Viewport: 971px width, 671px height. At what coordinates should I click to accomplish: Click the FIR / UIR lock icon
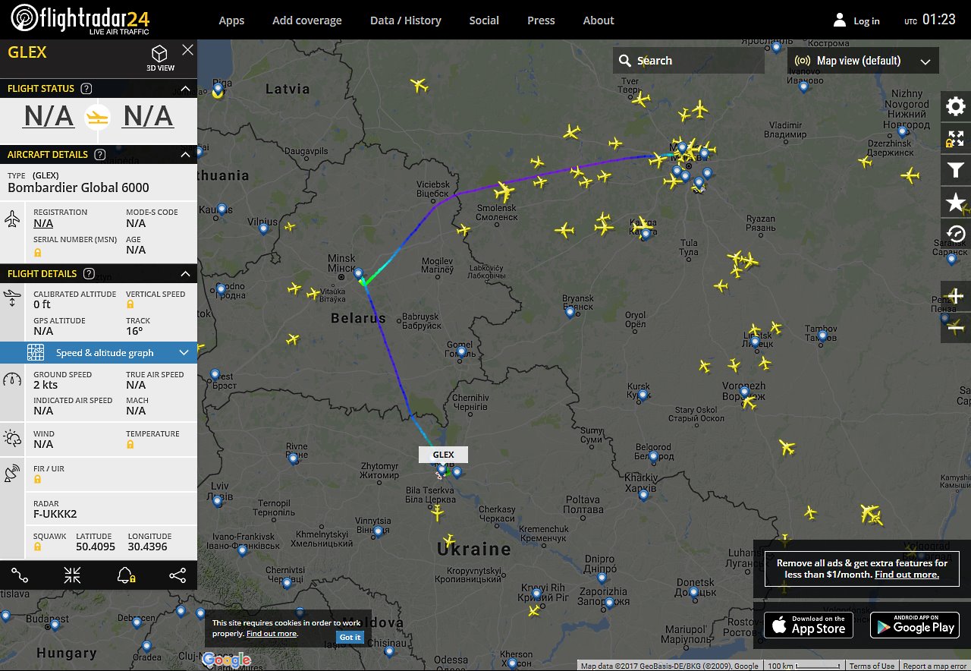coord(37,479)
